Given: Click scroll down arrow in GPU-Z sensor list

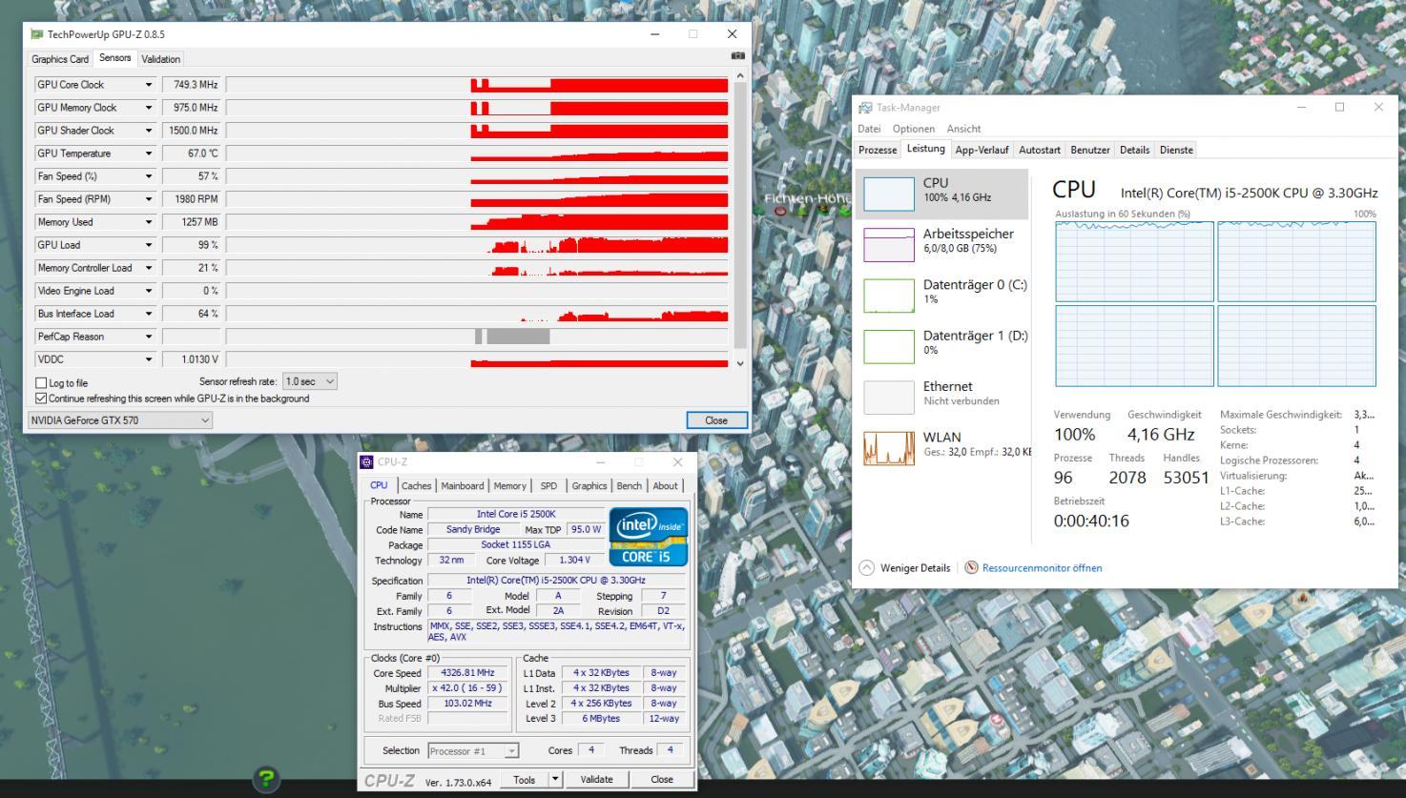Looking at the screenshot, I should coord(741,363).
